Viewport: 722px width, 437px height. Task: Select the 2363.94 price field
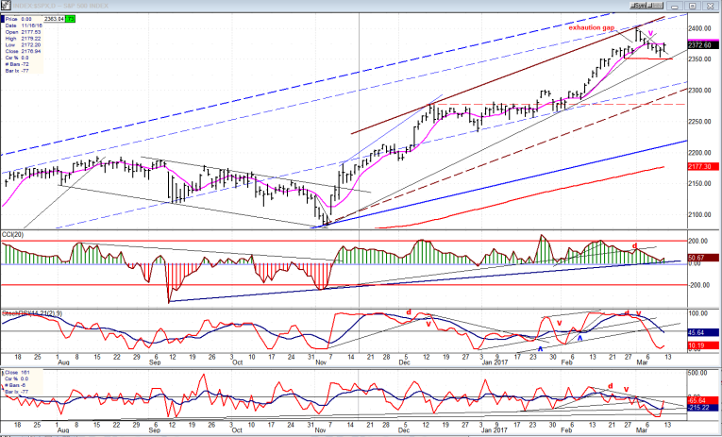tap(54, 19)
